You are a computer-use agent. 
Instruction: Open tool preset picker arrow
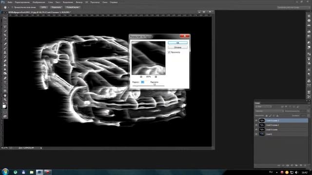(x=9, y=7)
